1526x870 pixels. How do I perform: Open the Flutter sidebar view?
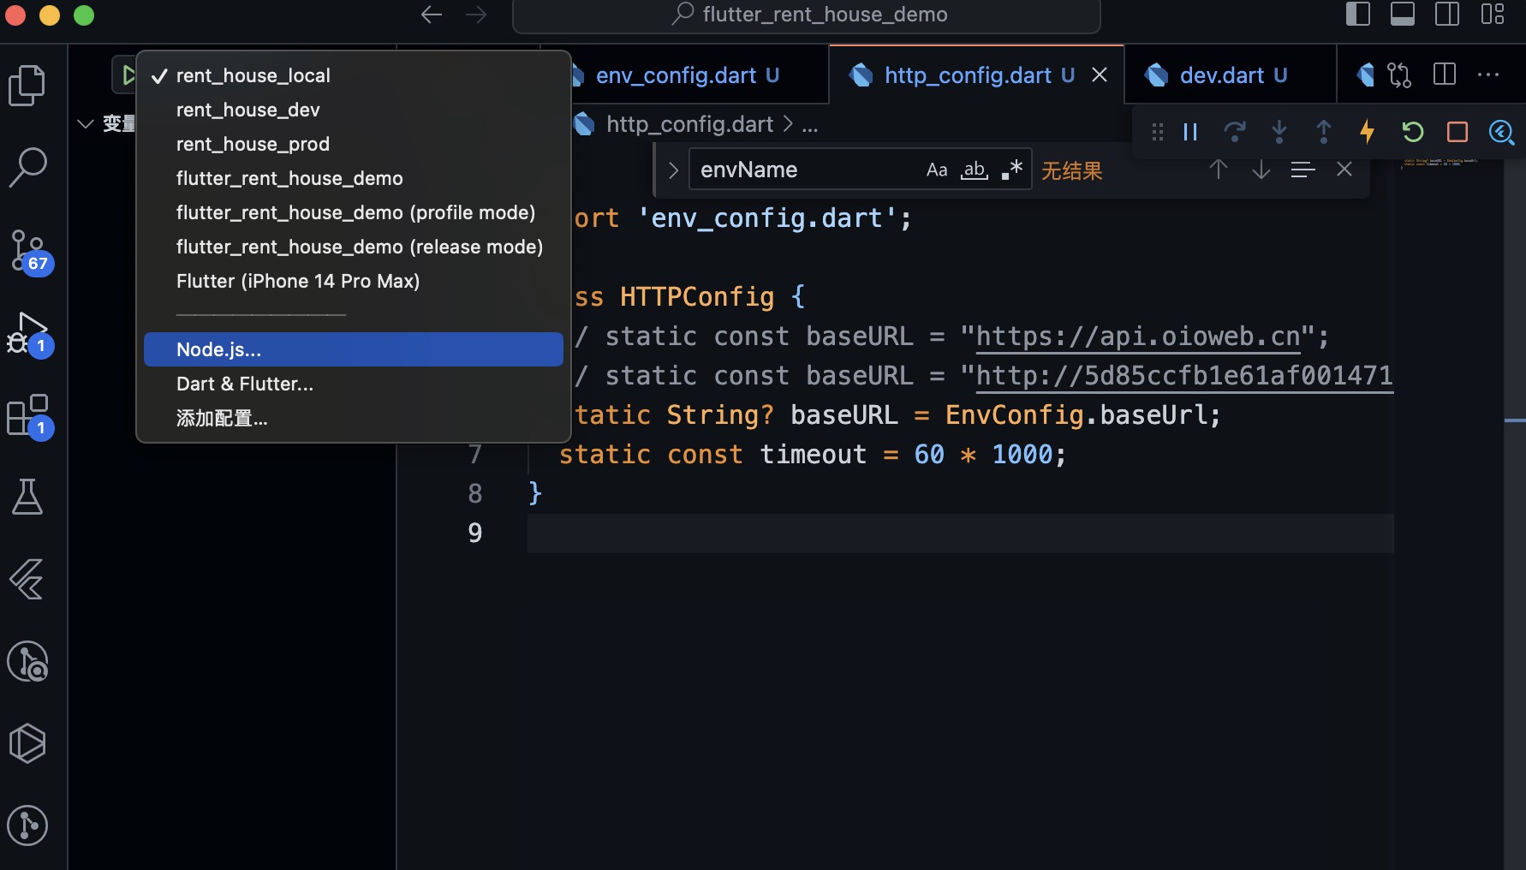click(27, 579)
